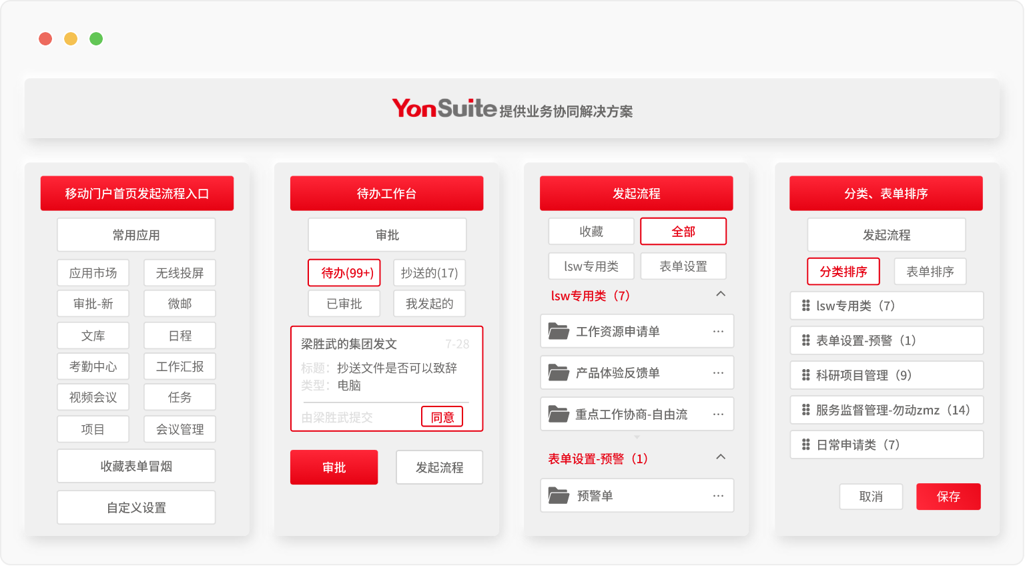This screenshot has width=1029, height=568.
Task: Select the 表单排序 option
Action: 930,272
